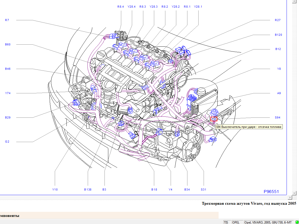The image size is (299, 224).
Task: Click the B138 label
Action: [88, 189]
